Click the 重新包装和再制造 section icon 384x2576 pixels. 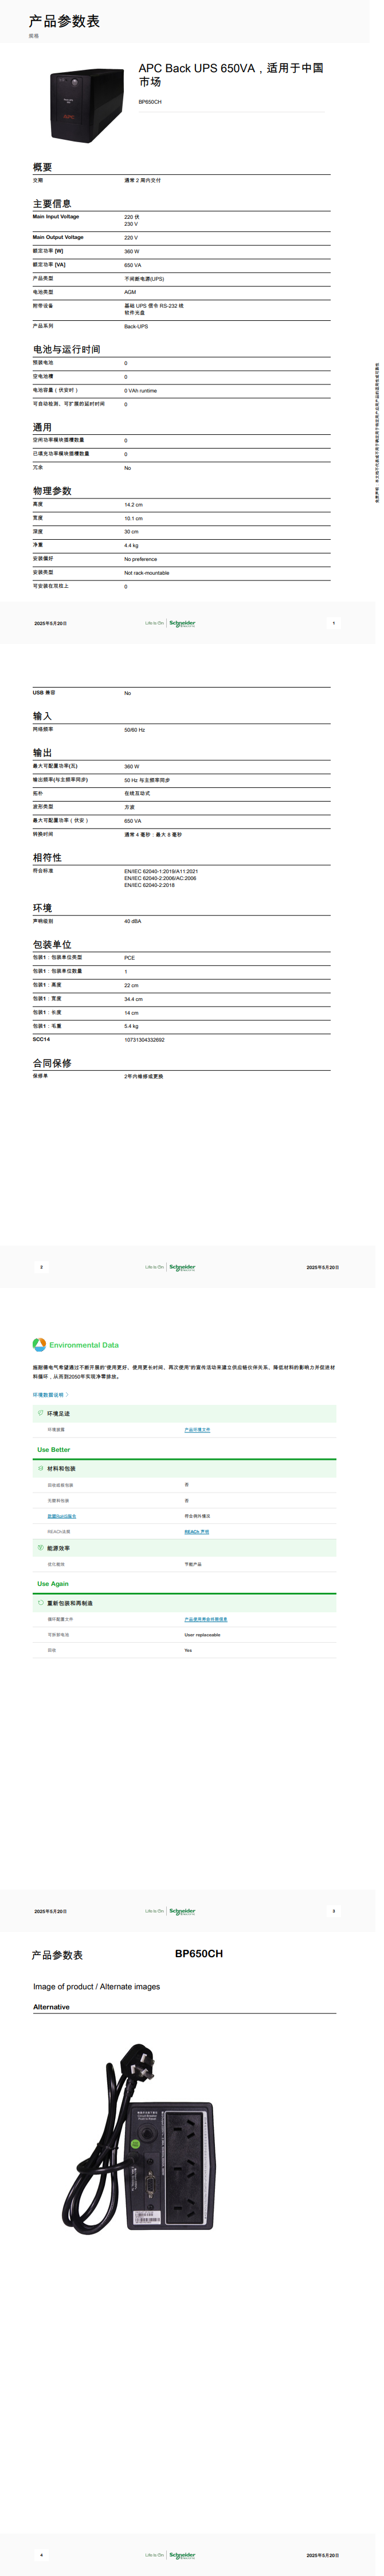click(40, 1602)
